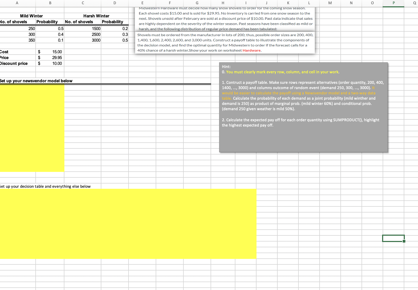
Task: Select column L header
Action: coord(309,3)
